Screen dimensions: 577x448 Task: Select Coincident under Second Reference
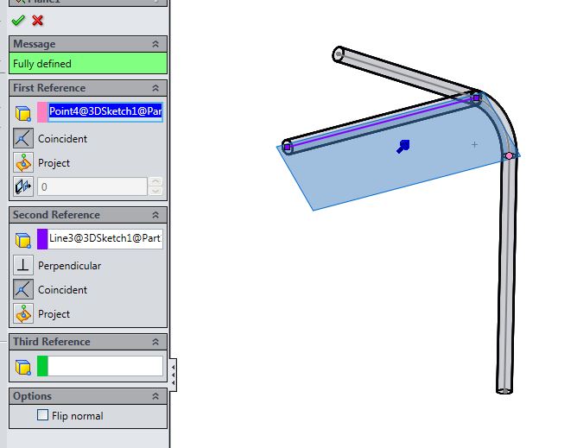[x=23, y=290]
